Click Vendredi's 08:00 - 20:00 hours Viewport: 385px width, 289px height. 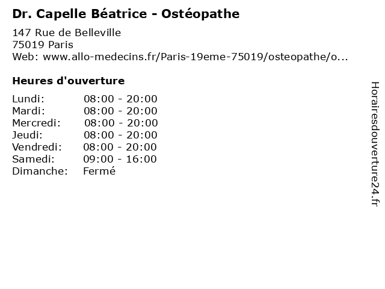[x=120, y=147]
